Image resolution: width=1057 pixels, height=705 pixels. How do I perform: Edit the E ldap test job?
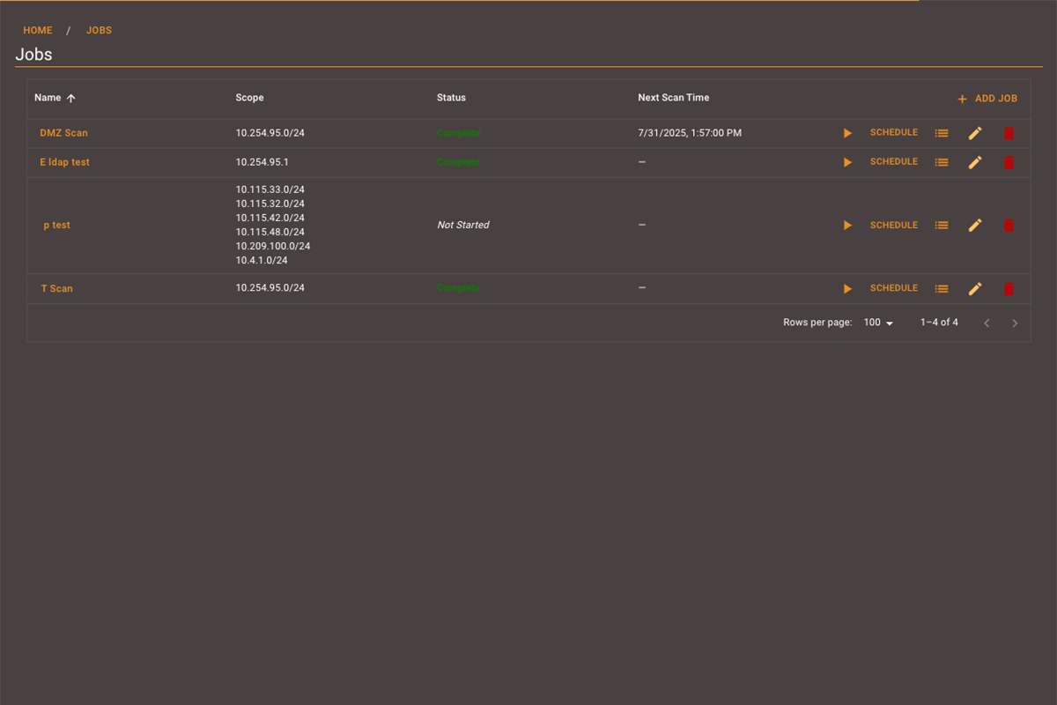click(975, 162)
